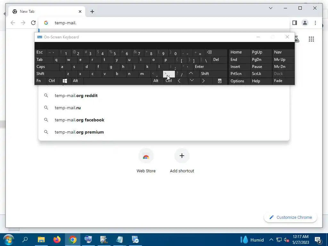Select suggestion temp-mail.org premium
This screenshot has width=328, height=246.
pos(164,132)
